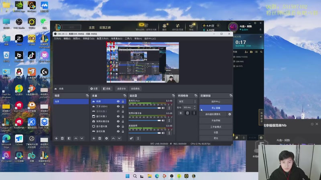Click add-friend icon in League client sidebar
This screenshot has width=321, height=180.
coord(246,52)
